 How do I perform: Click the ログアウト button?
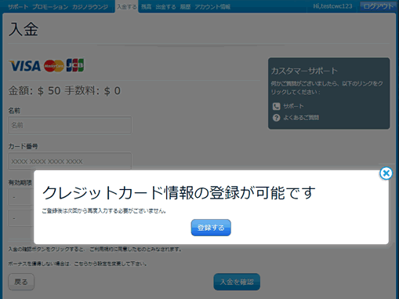[x=378, y=6]
